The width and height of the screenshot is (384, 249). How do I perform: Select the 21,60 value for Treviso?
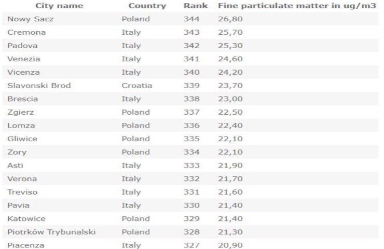pos(230,192)
